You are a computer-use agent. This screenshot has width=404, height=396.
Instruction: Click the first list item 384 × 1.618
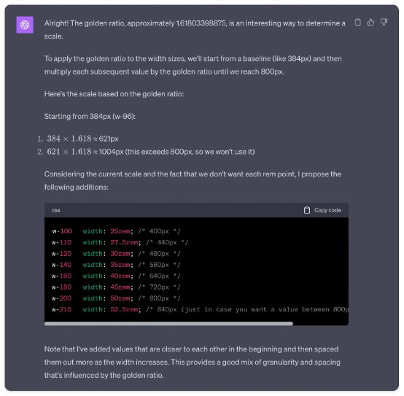click(82, 139)
